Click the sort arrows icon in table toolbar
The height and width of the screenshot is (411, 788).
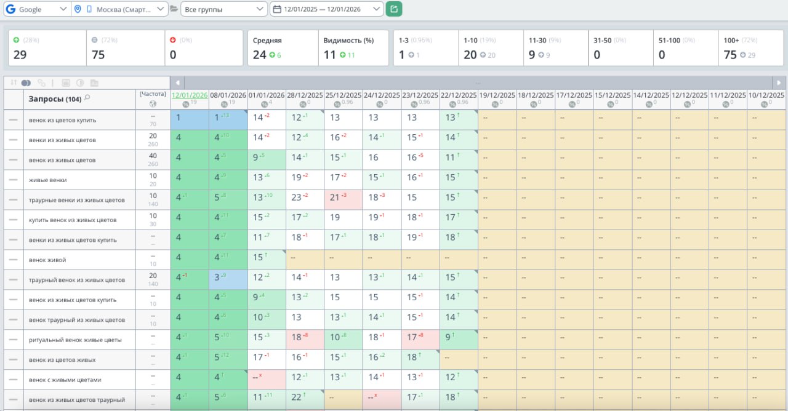click(x=14, y=82)
